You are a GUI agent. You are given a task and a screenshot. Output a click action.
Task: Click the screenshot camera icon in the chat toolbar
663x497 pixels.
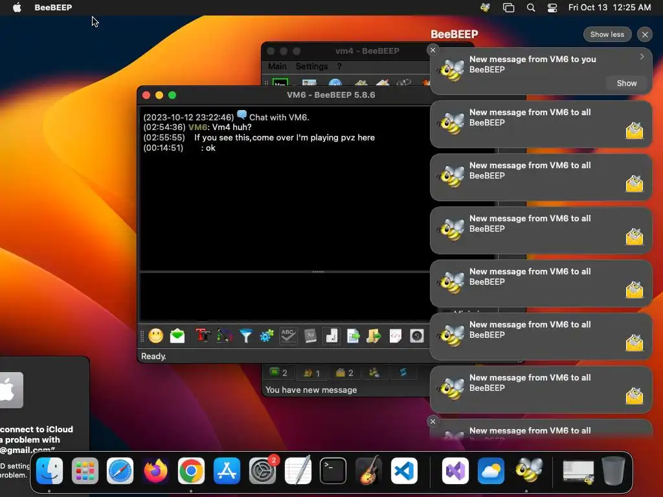tap(417, 336)
